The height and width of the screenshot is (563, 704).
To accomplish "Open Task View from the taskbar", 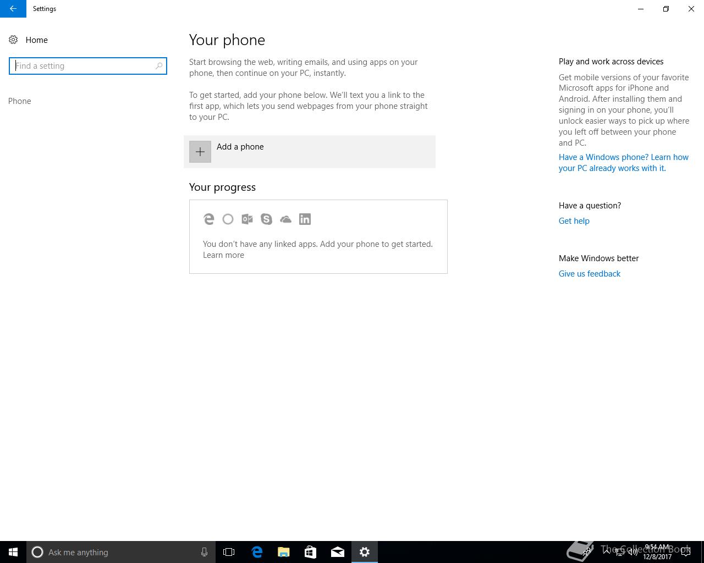I will [x=229, y=552].
